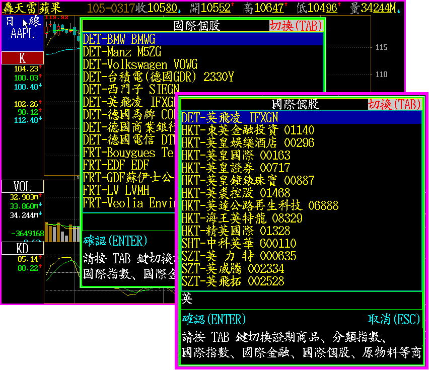Click the KD indicator label
The width and height of the screenshot is (429, 370).
[x=22, y=248]
